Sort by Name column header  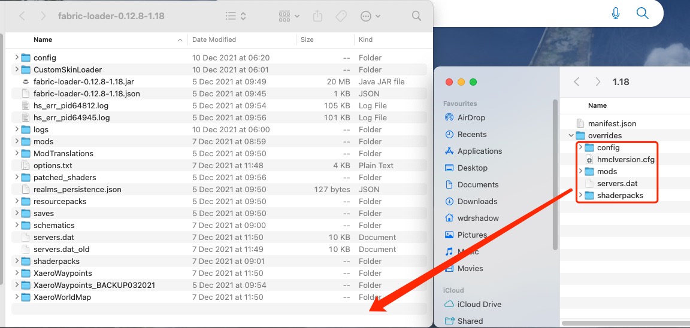coord(43,40)
